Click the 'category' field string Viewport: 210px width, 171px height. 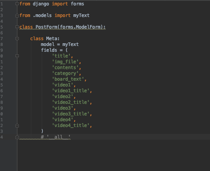pyautogui.click(x=65, y=73)
